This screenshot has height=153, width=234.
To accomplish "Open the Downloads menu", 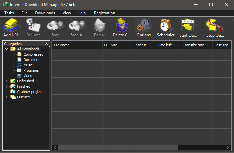I will pyautogui.click(x=45, y=13).
